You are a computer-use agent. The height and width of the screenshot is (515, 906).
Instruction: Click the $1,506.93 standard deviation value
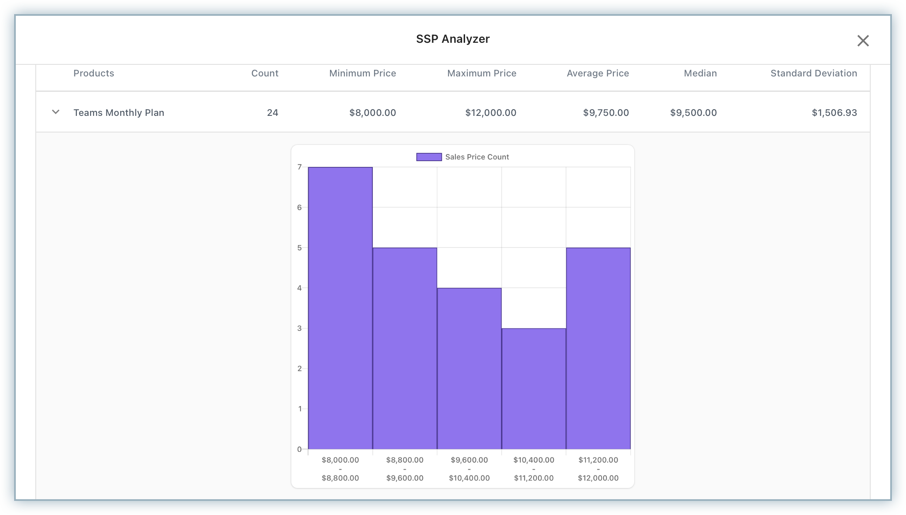pyautogui.click(x=834, y=113)
